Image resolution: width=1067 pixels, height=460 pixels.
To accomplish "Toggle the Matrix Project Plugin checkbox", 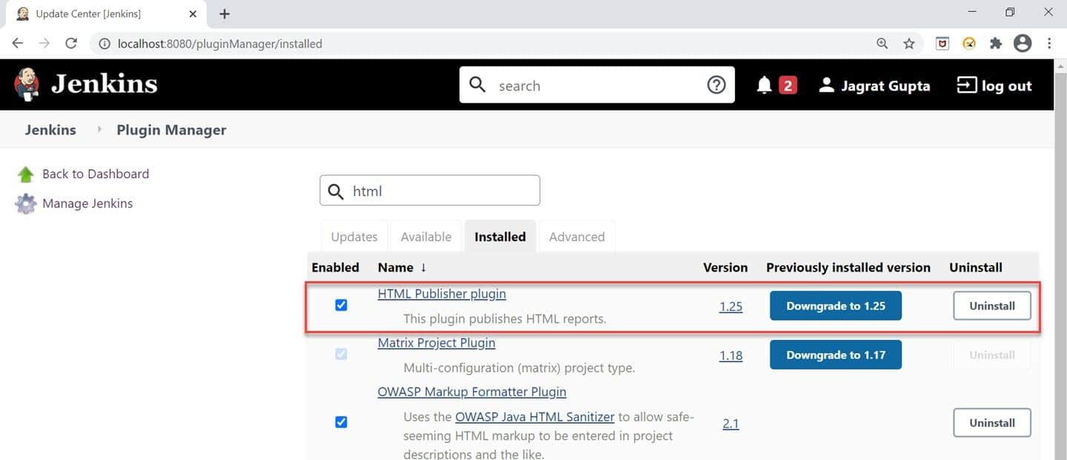I will click(341, 354).
